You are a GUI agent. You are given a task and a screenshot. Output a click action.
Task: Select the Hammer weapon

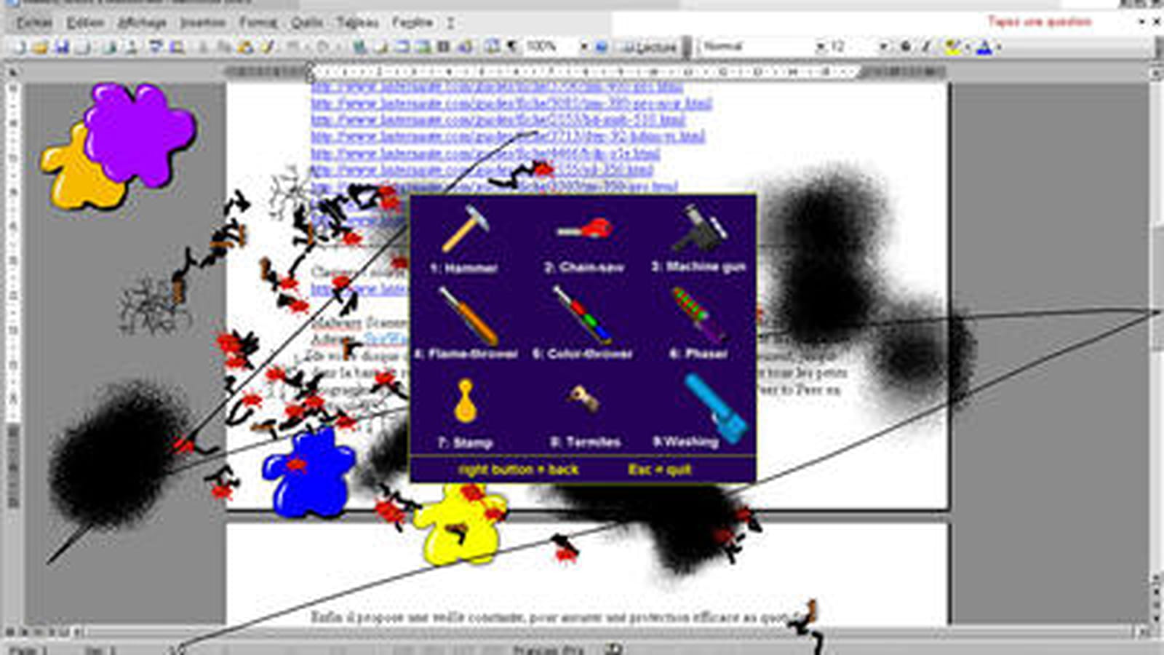point(464,240)
